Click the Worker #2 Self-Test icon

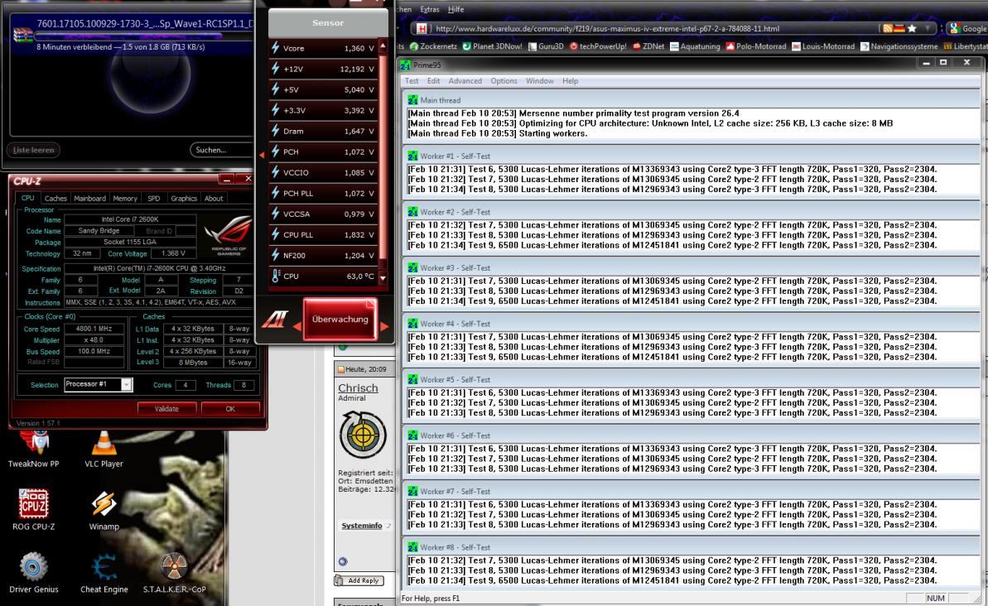tap(412, 212)
